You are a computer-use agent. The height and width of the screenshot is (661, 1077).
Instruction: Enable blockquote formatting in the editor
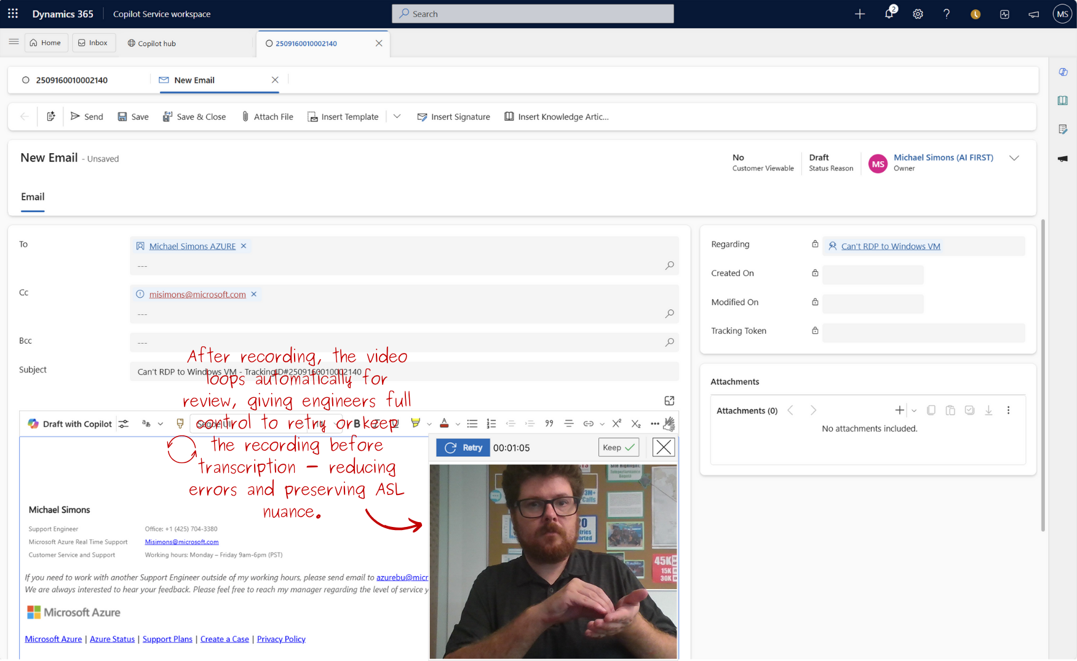[x=549, y=423]
